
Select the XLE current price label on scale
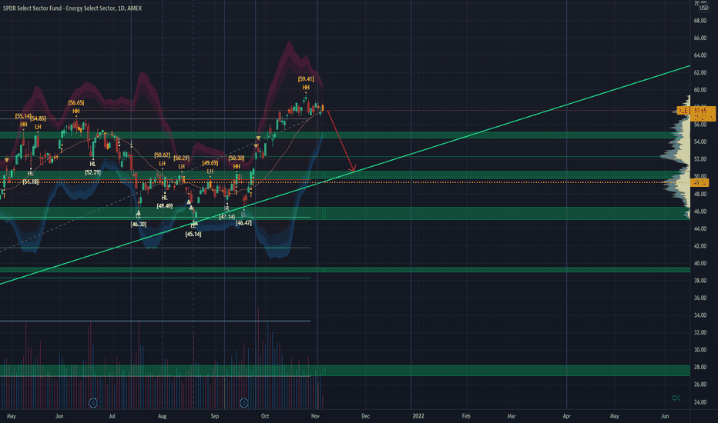coord(696,111)
